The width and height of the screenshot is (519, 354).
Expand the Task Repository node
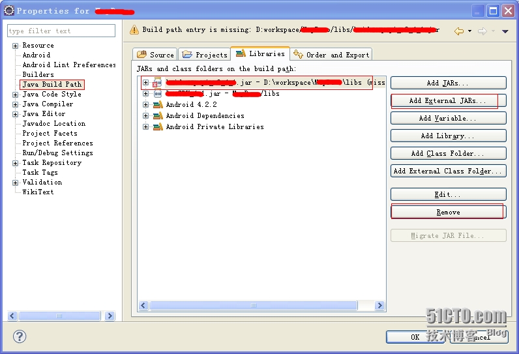coord(15,163)
